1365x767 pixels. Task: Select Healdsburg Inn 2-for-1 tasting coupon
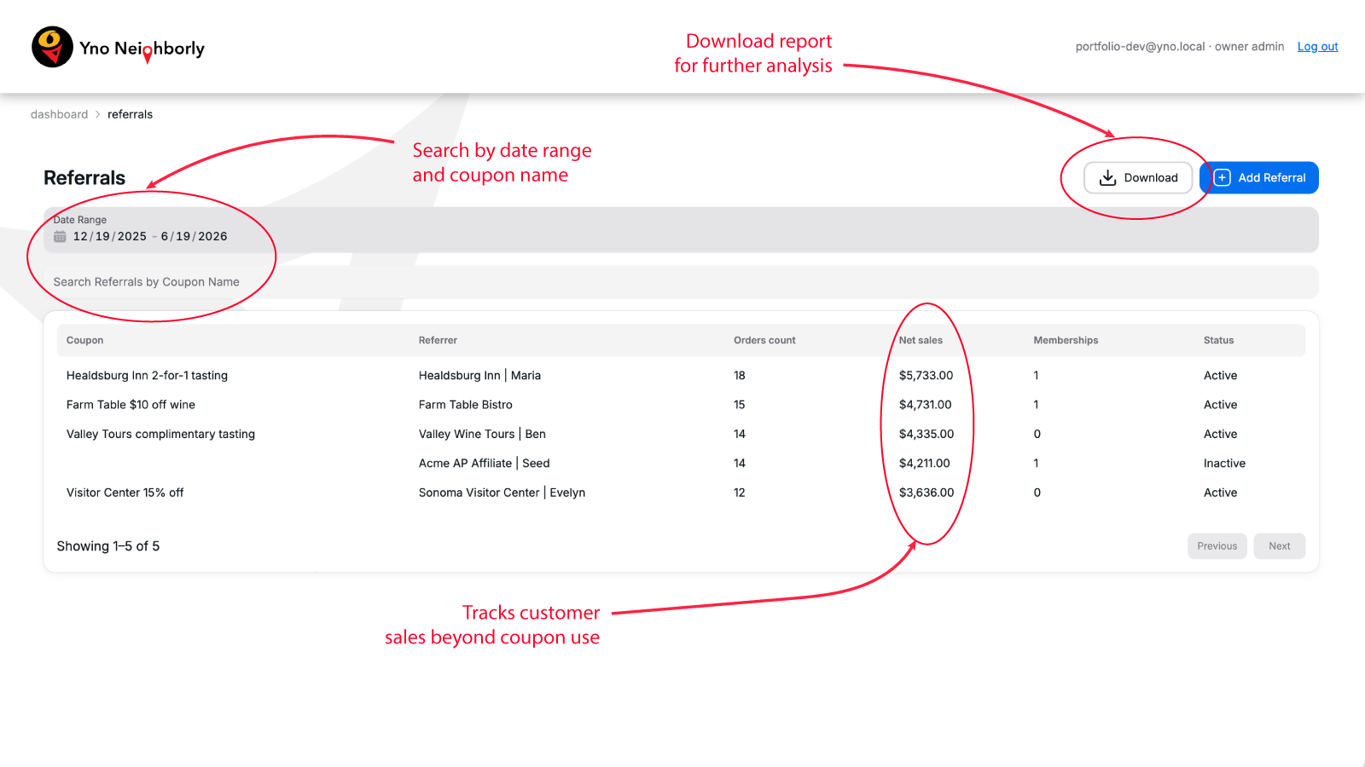point(147,376)
